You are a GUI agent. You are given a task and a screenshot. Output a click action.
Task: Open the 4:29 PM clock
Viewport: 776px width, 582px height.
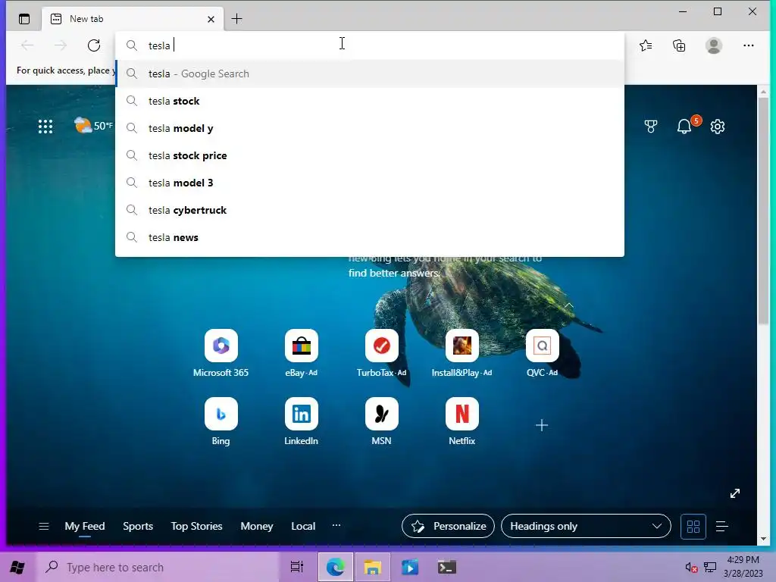point(743,567)
